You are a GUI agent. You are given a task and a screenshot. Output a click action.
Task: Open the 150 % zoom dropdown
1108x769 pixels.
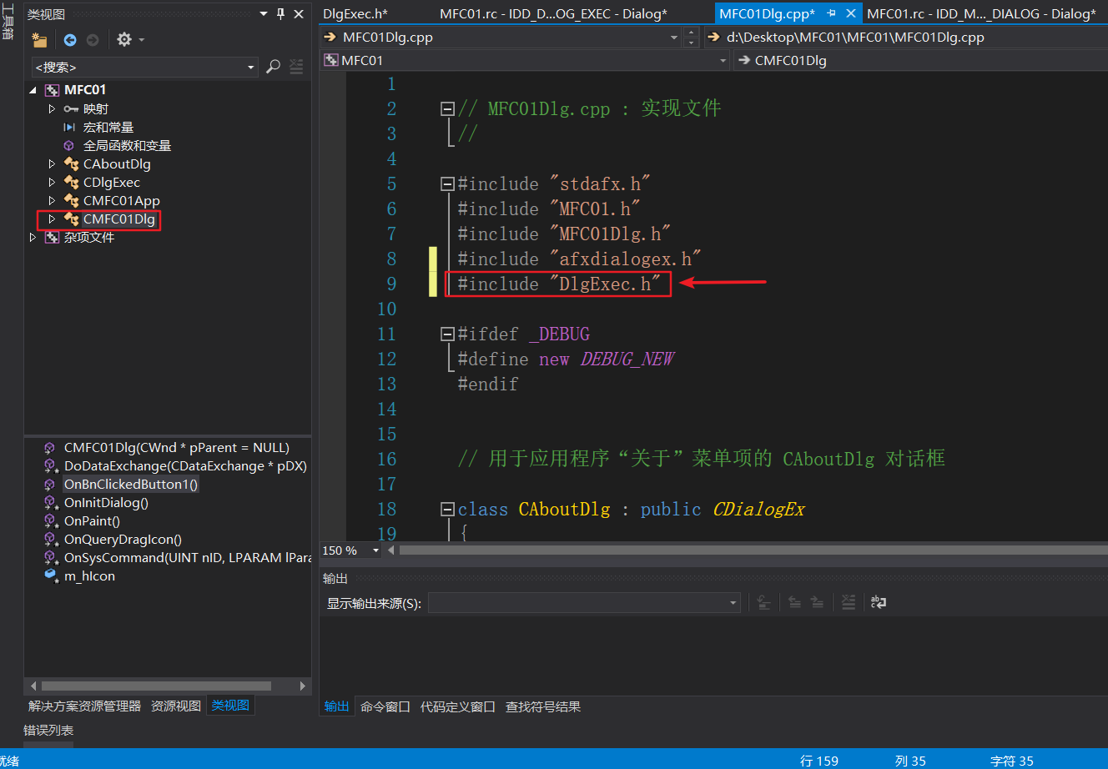375,550
